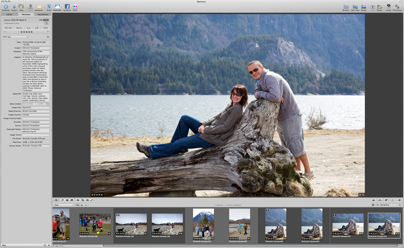Activate the Loupe tool
Image resolution: width=404 pixels, height=248 pixels.
(388, 6)
